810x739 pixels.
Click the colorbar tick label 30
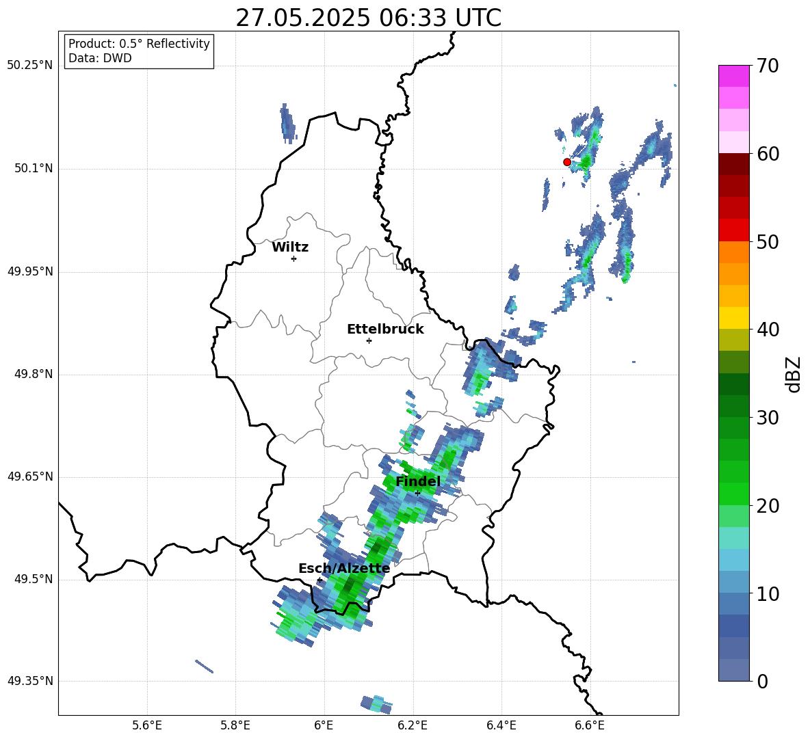[x=768, y=418]
